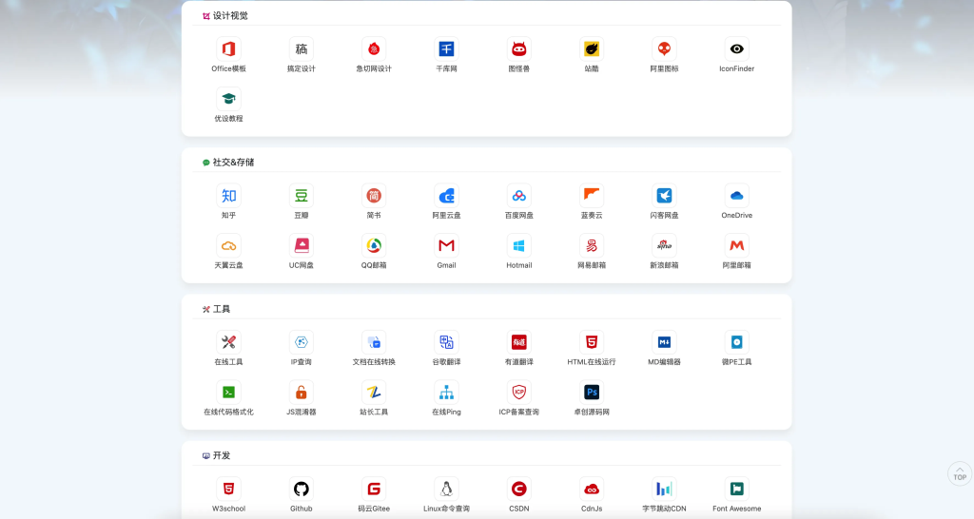974x519 pixels.
Task: Open the Hotmail Windows icon
Action: point(519,245)
